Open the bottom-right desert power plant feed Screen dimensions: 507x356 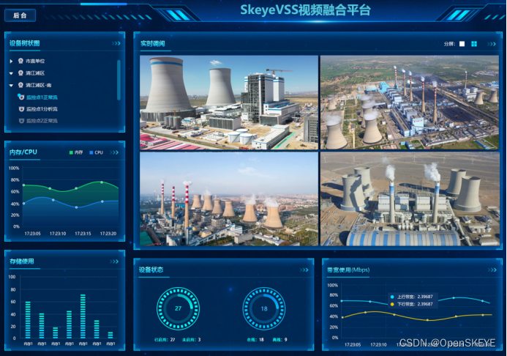pyautogui.click(x=410, y=199)
